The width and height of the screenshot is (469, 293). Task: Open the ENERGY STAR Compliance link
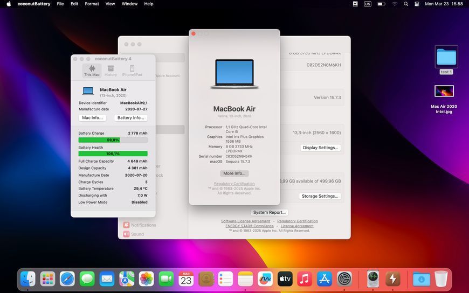[250, 226]
